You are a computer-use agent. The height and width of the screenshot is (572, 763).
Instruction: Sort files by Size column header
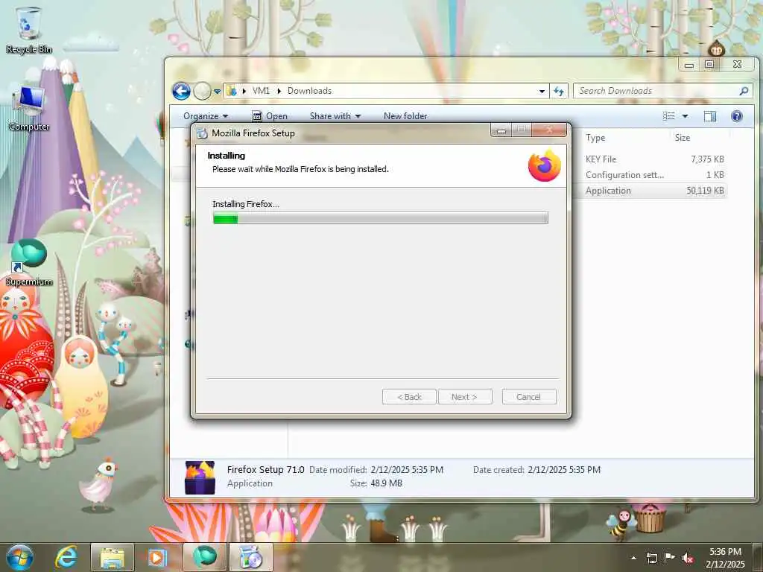[683, 138]
